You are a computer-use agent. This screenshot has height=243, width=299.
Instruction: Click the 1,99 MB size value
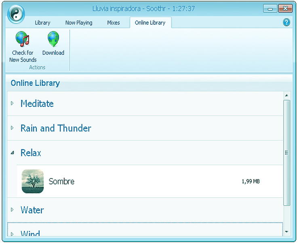pos(251,181)
